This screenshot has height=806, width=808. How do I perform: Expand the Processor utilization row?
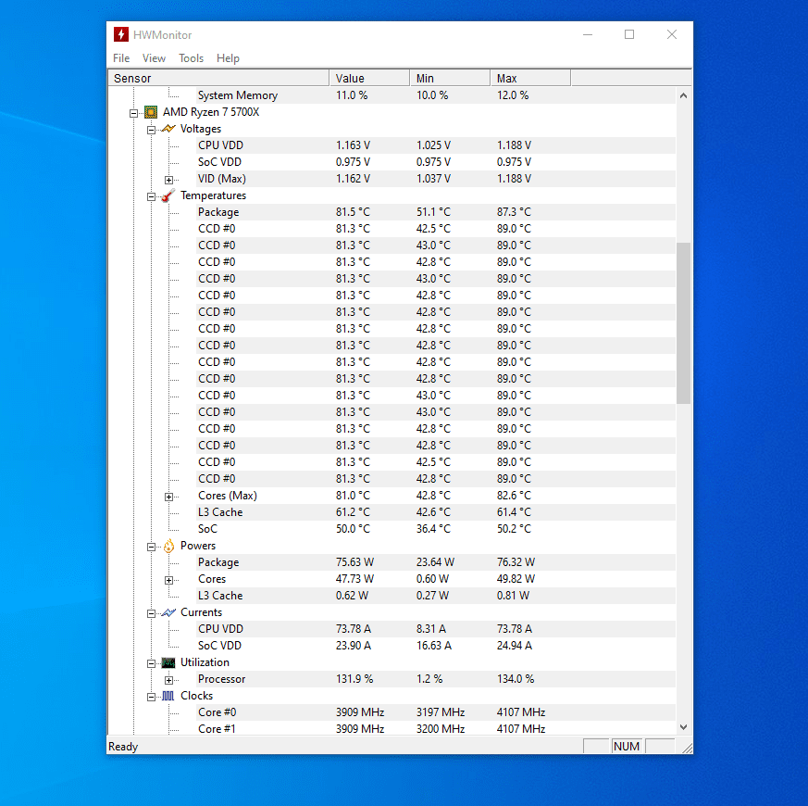click(x=168, y=680)
